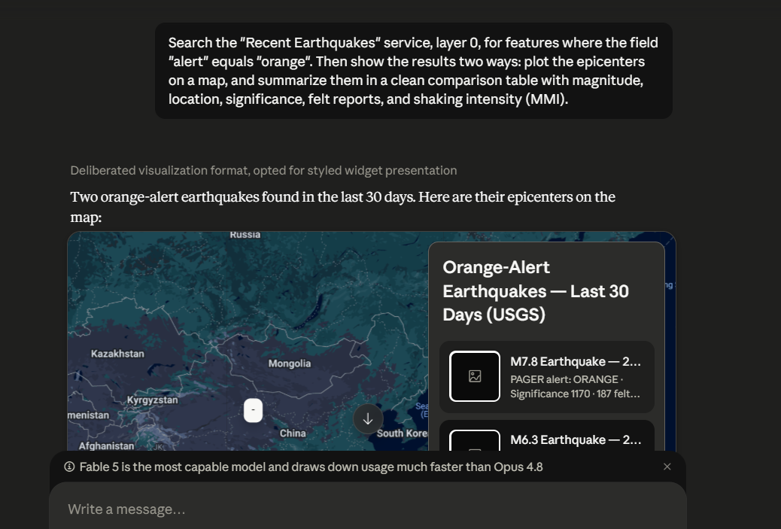Click the Afghanistan label on the map

tap(106, 445)
